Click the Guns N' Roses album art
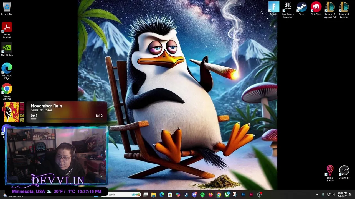 coord(14,112)
